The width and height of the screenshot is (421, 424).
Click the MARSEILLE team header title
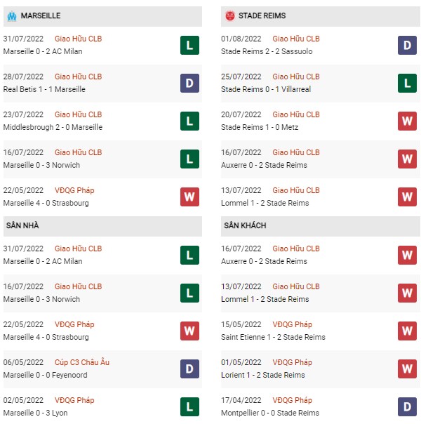[x=41, y=15]
